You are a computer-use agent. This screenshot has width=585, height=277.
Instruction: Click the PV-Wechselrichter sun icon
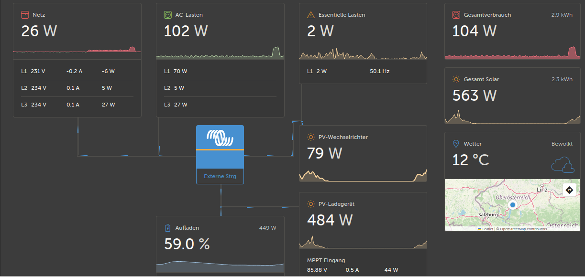(x=311, y=137)
